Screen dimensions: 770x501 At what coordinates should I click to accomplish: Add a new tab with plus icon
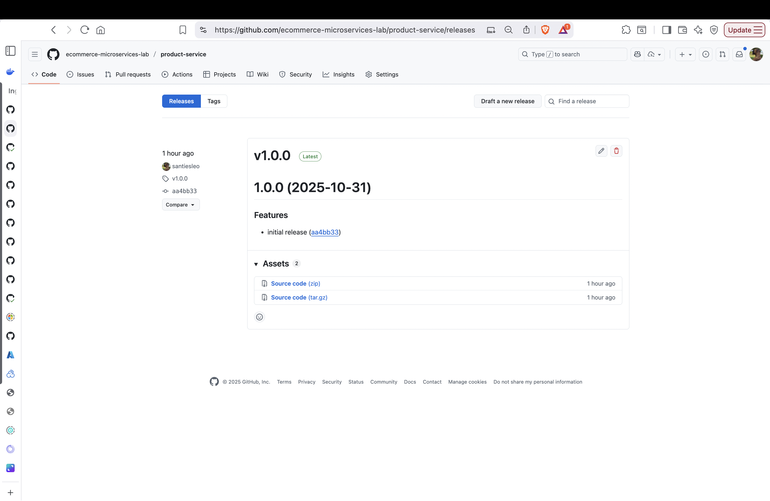click(10, 493)
